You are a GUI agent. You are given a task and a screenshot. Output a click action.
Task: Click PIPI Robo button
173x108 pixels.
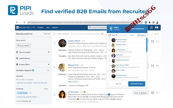click(x=142, y=35)
